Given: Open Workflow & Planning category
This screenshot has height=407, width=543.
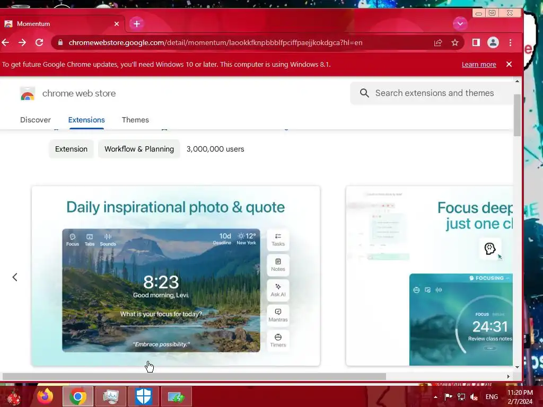Looking at the screenshot, I should pos(139,149).
